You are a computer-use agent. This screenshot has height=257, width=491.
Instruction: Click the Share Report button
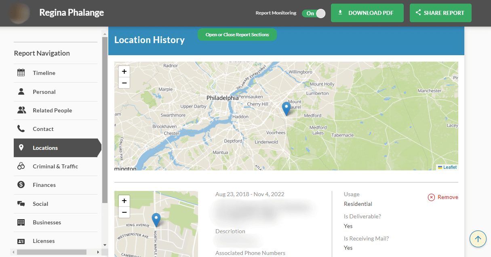[440, 13]
